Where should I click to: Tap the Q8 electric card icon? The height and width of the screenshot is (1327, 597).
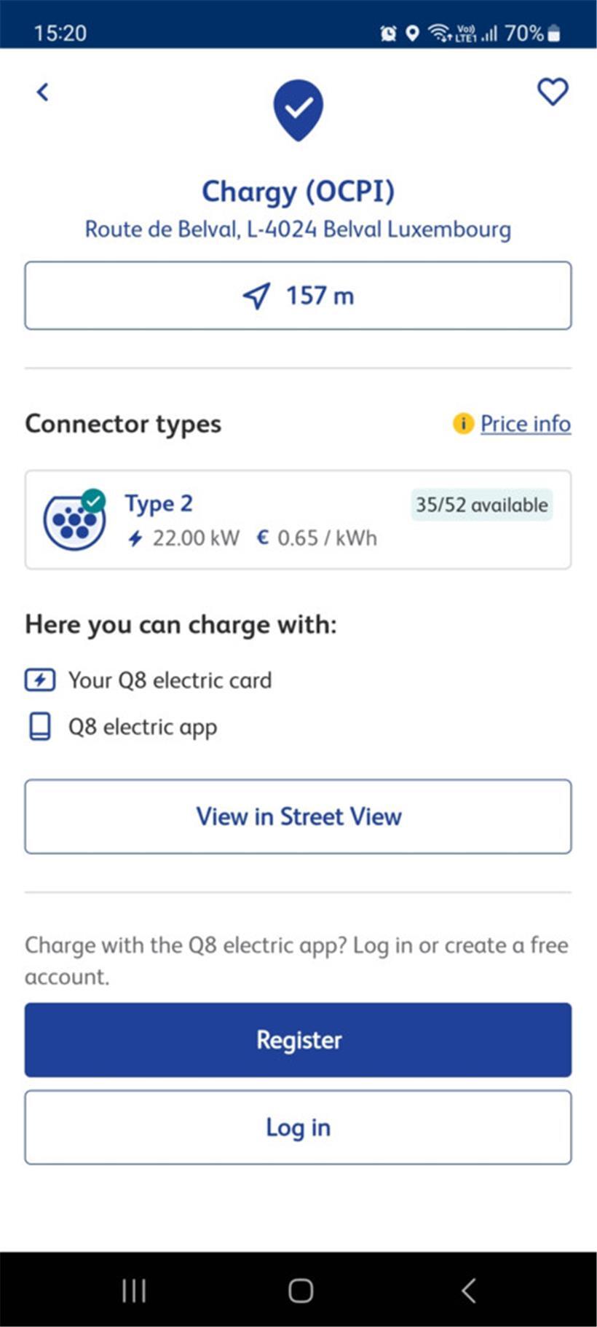(40, 680)
